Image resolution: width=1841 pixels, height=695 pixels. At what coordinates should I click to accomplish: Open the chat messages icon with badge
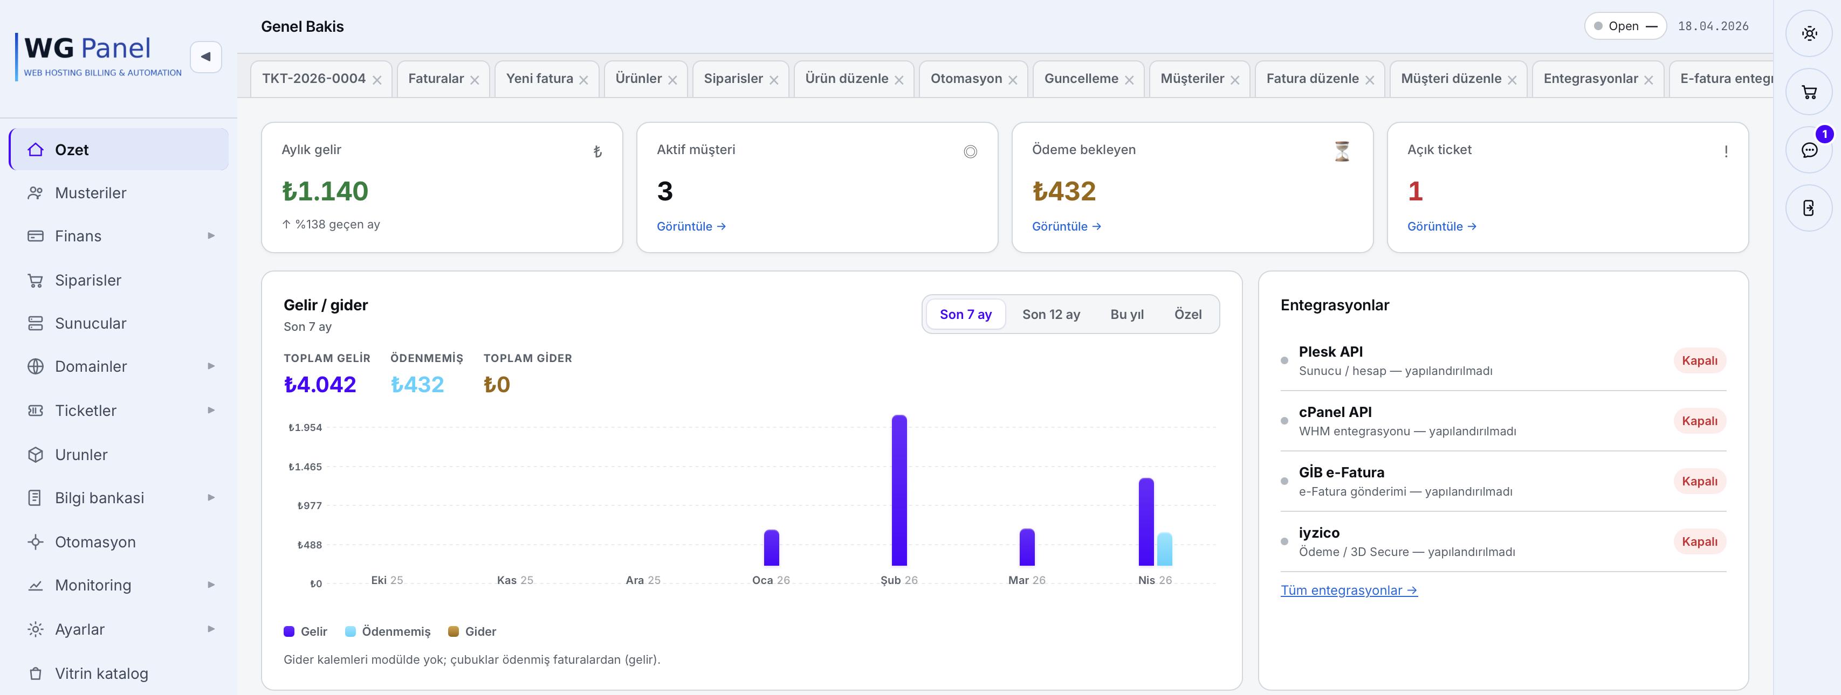(1809, 150)
